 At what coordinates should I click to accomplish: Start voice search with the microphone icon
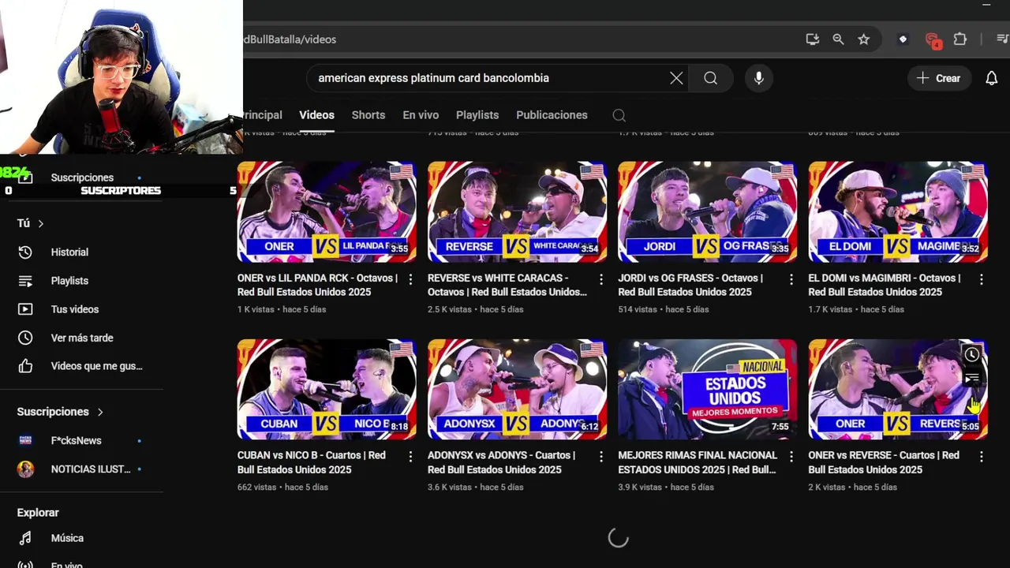click(x=758, y=78)
